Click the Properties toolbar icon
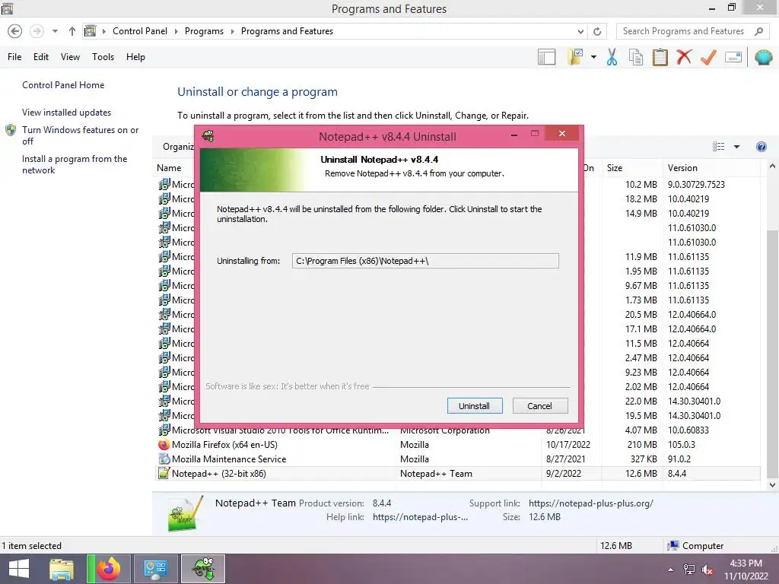This screenshot has width=779, height=584. (x=733, y=57)
